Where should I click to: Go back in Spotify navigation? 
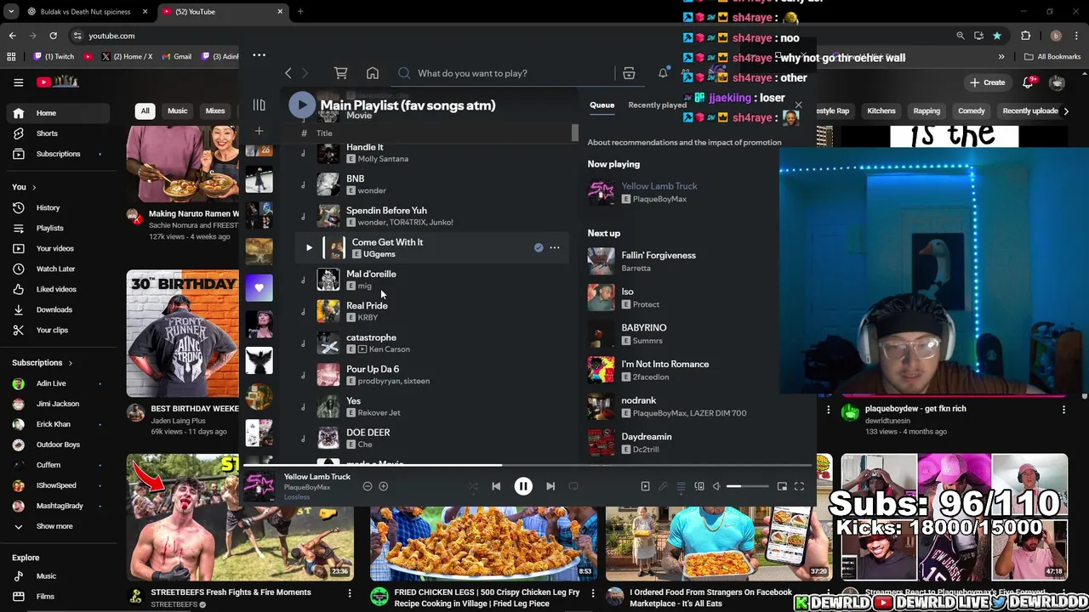coord(288,73)
